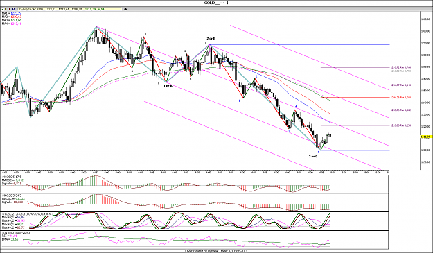Viewport: 433px width, 253px height.
Task: Click the magenta MovAvg2 value in stochastic panel
Action: tap(21, 220)
